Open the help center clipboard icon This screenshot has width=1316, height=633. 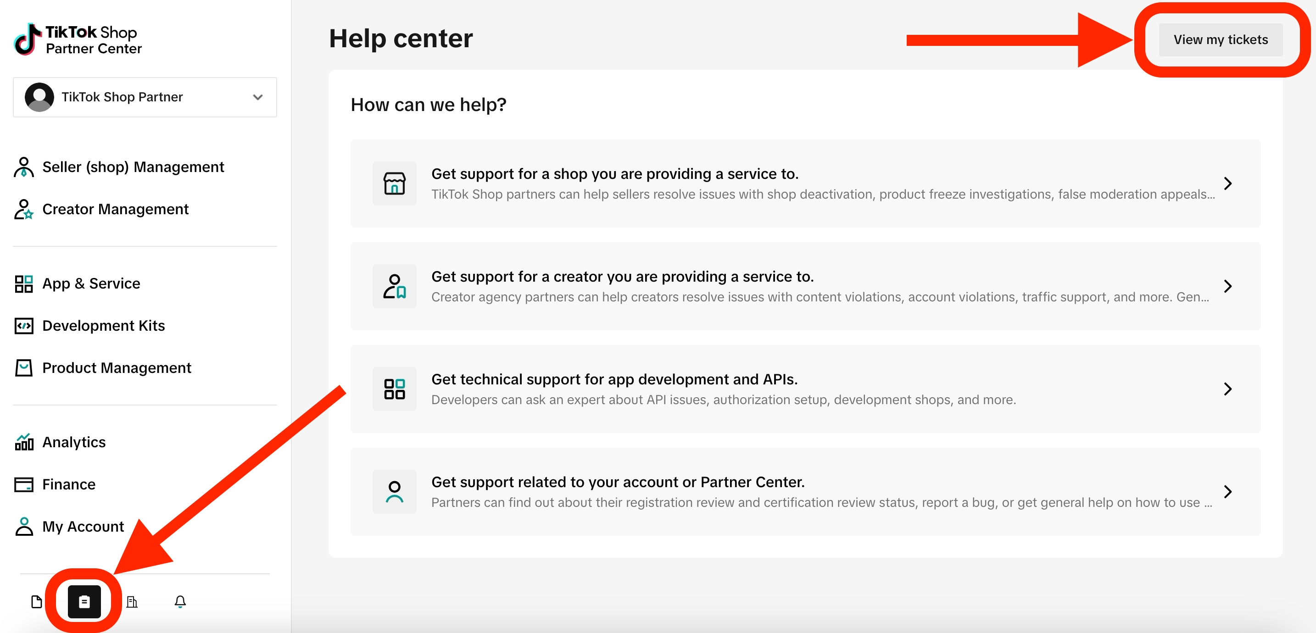coord(84,601)
